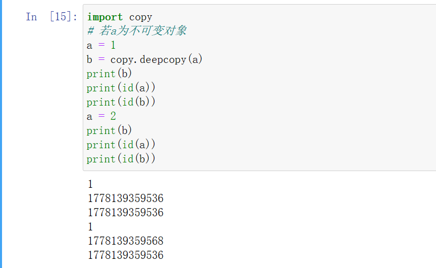436x268 pixels.
Task: Click the last print(id(b)) code line
Action: click(121, 159)
